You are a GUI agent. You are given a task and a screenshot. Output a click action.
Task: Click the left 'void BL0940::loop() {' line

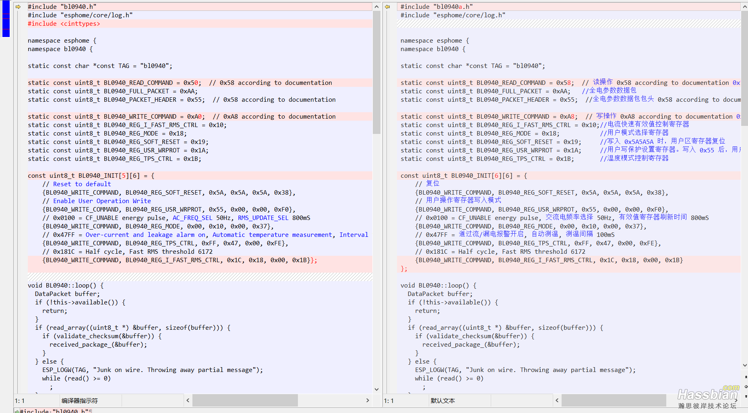pyautogui.click(x=66, y=285)
